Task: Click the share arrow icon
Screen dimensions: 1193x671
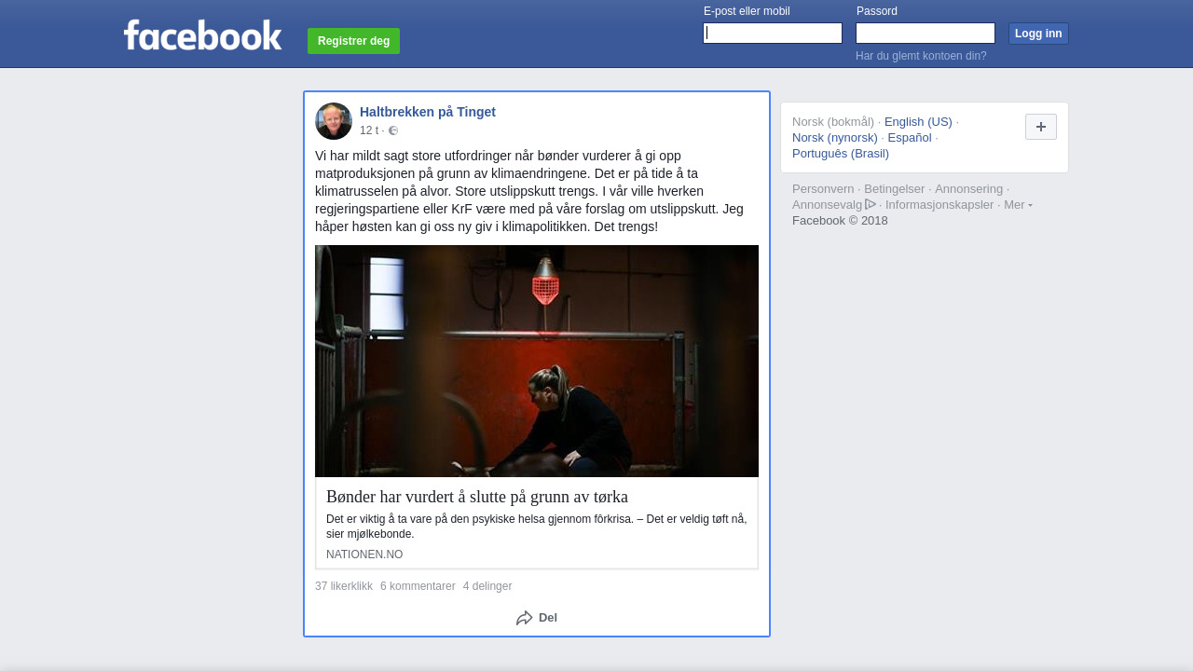Action: coord(525,618)
